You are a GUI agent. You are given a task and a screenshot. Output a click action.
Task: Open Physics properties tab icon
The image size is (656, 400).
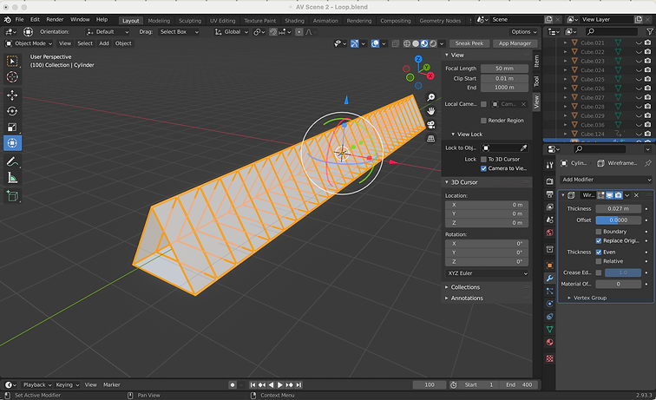pyautogui.click(x=550, y=304)
